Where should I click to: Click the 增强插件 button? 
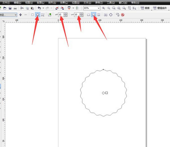pos(160,8)
